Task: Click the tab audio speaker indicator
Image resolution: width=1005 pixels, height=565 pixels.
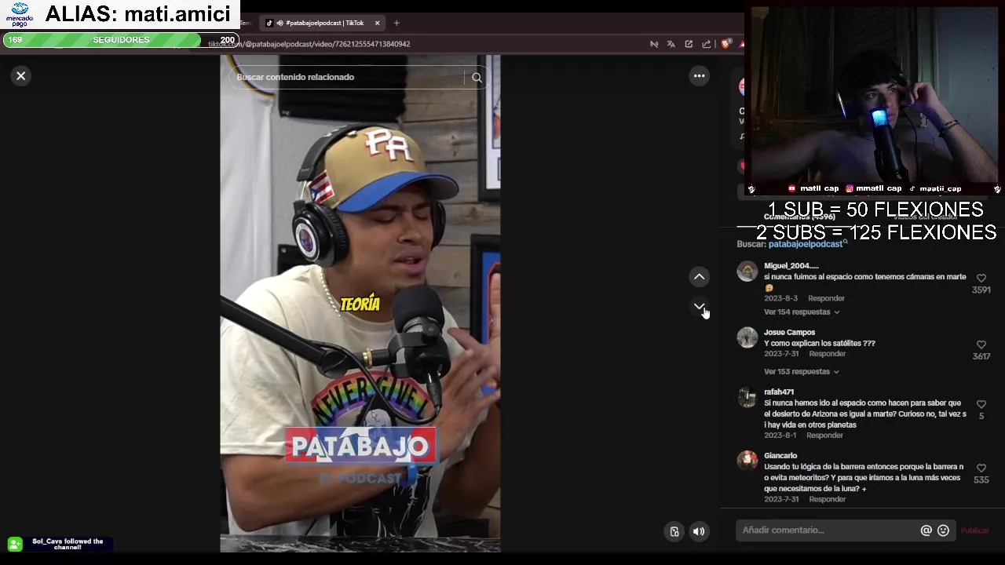Action: (x=280, y=23)
